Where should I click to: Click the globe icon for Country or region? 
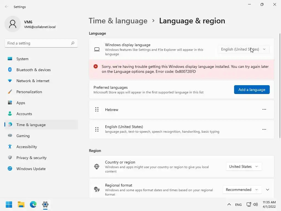(97, 166)
